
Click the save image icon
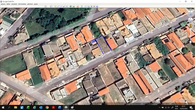point(92,6)
